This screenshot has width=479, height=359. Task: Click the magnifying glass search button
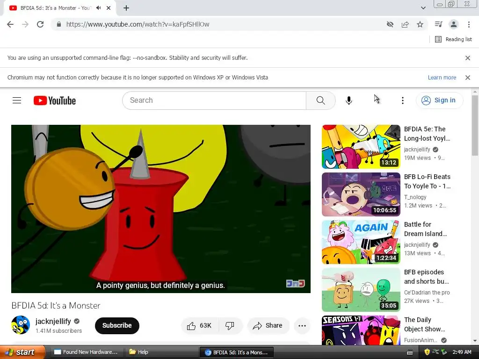click(321, 101)
